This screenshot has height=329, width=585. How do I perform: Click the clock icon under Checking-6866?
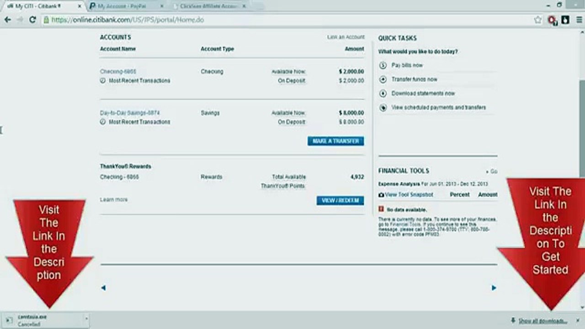tap(103, 81)
